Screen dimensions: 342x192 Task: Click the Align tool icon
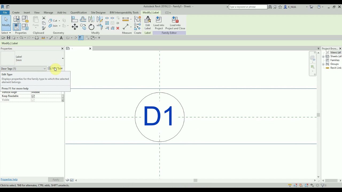(75, 19)
